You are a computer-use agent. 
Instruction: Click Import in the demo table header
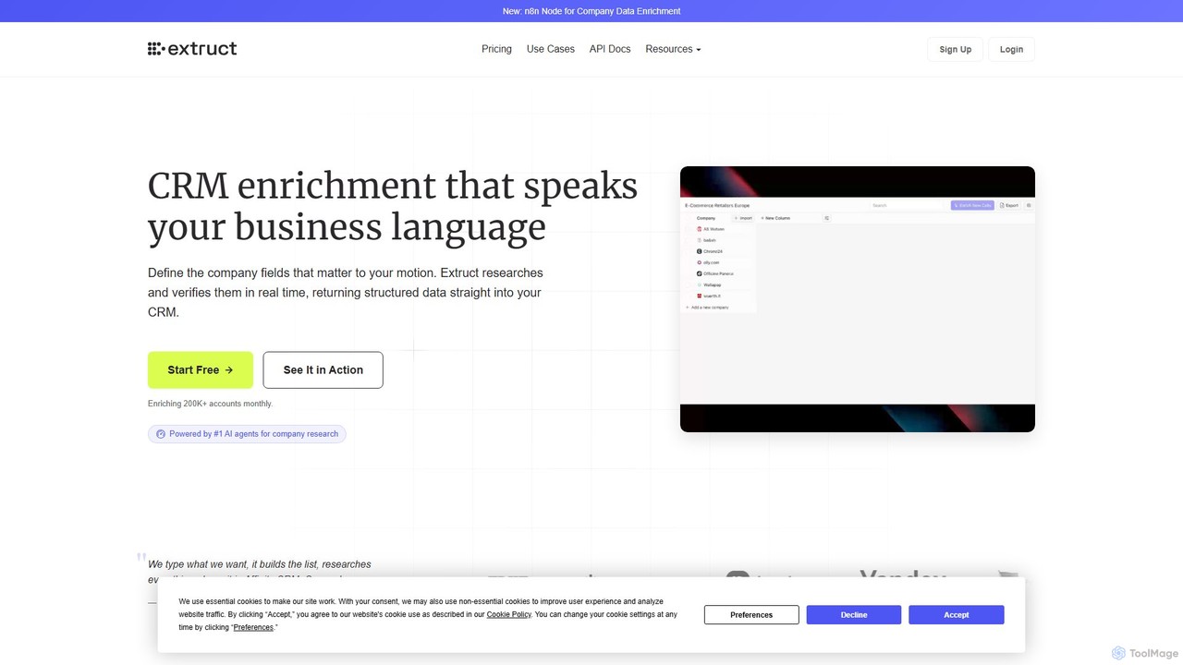743,218
